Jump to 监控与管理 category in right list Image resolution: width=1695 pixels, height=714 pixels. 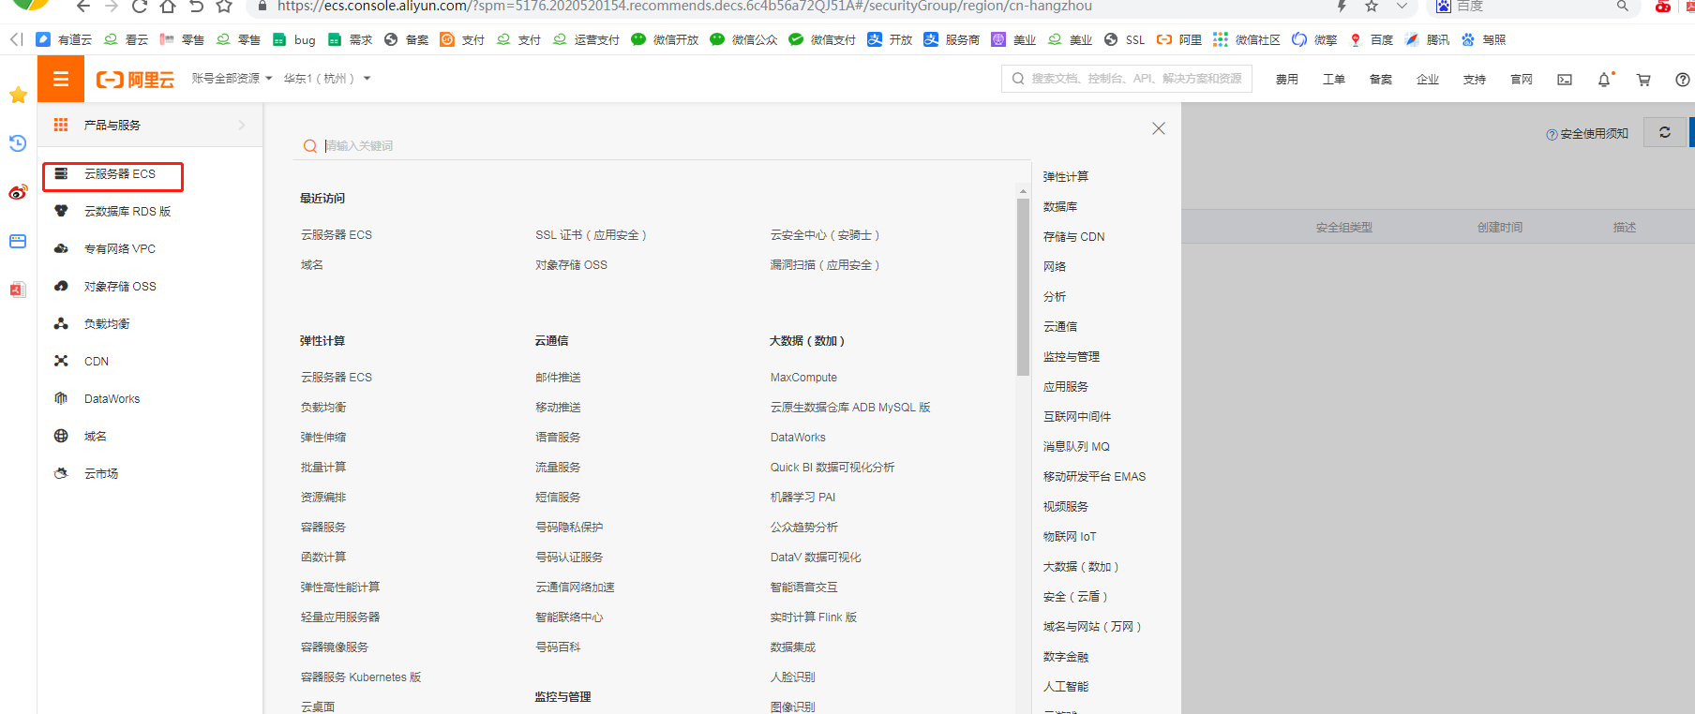click(1072, 356)
